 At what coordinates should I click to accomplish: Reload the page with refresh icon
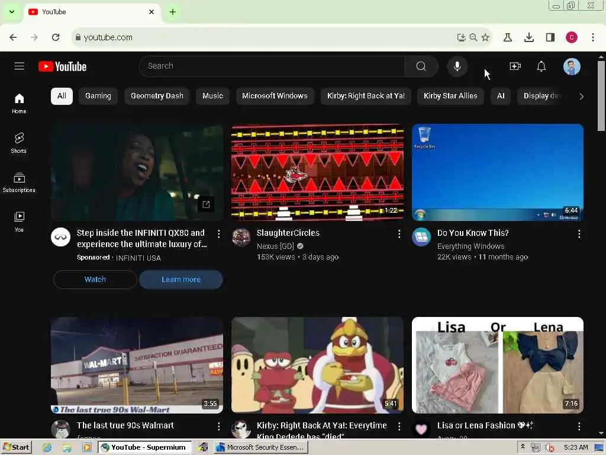point(56,37)
